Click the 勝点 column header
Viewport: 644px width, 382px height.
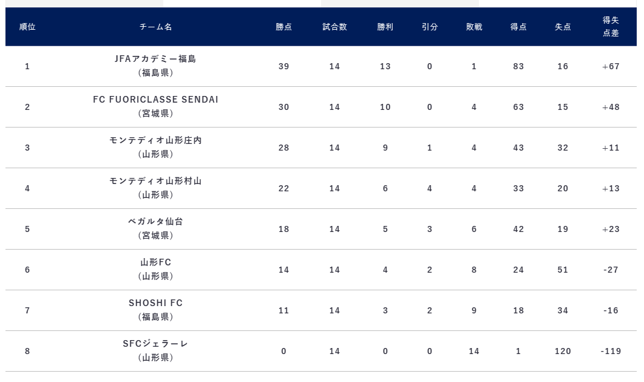coord(283,27)
